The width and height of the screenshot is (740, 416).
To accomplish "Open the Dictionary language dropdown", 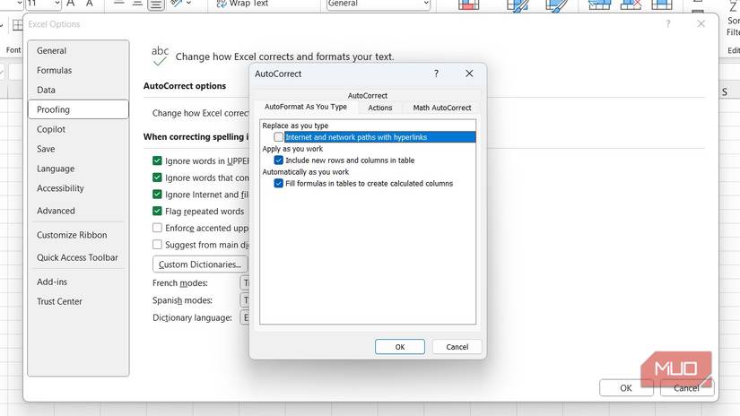I will click(x=245, y=317).
